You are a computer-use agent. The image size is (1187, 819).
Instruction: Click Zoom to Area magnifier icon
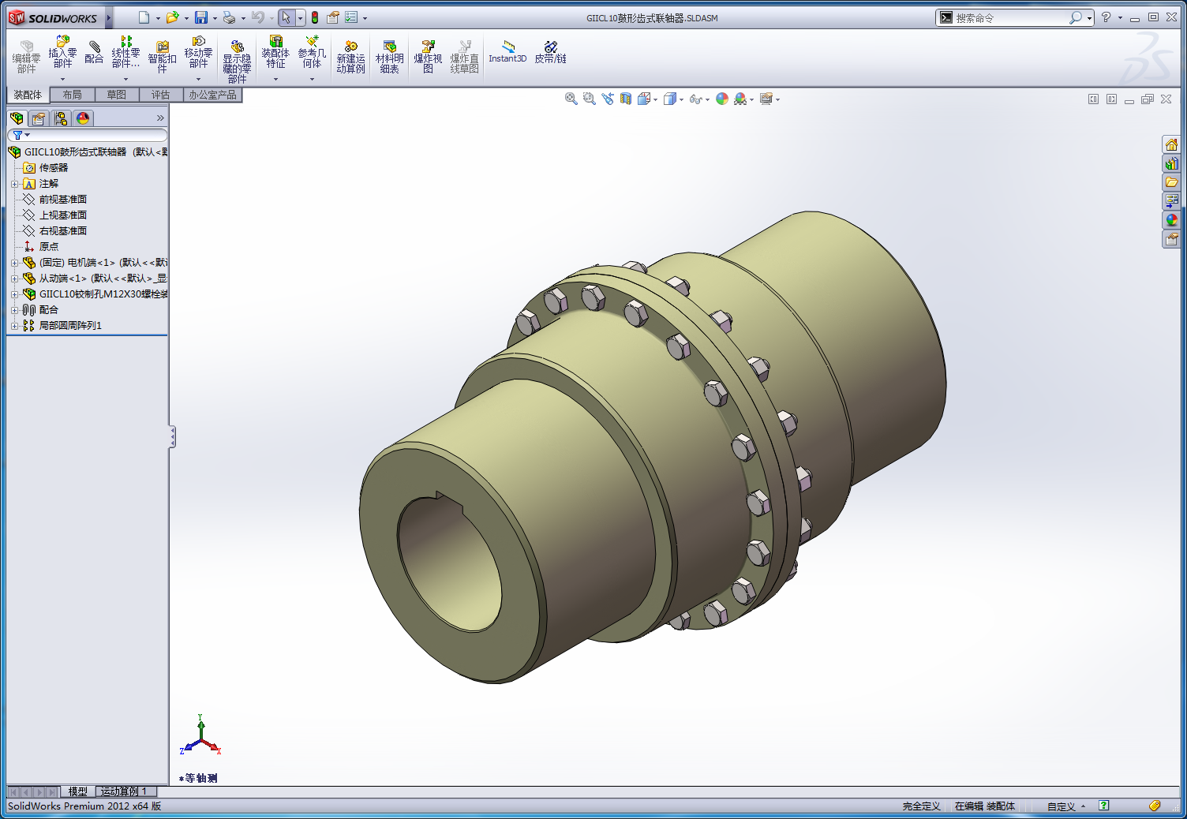589,99
